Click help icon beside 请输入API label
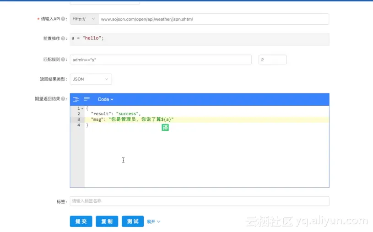 [x=63, y=19]
